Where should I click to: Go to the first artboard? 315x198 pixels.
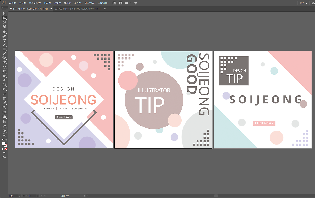point(24,196)
